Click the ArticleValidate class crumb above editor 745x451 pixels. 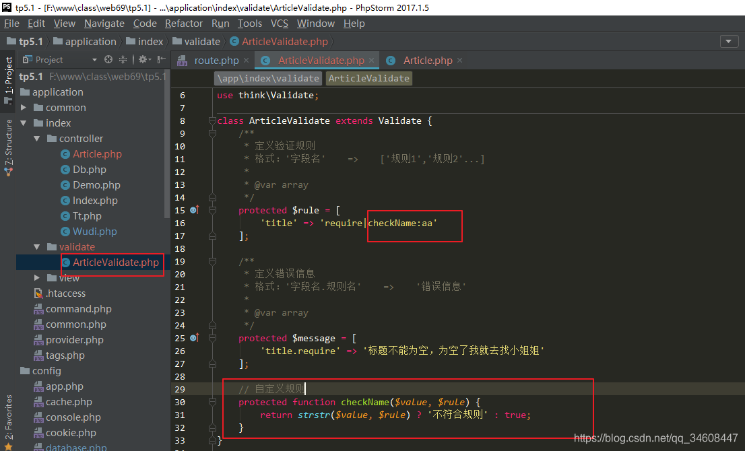pos(368,78)
